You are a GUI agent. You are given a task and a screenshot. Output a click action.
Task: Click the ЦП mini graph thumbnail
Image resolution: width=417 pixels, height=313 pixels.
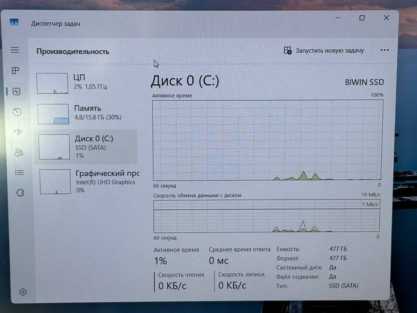52,83
